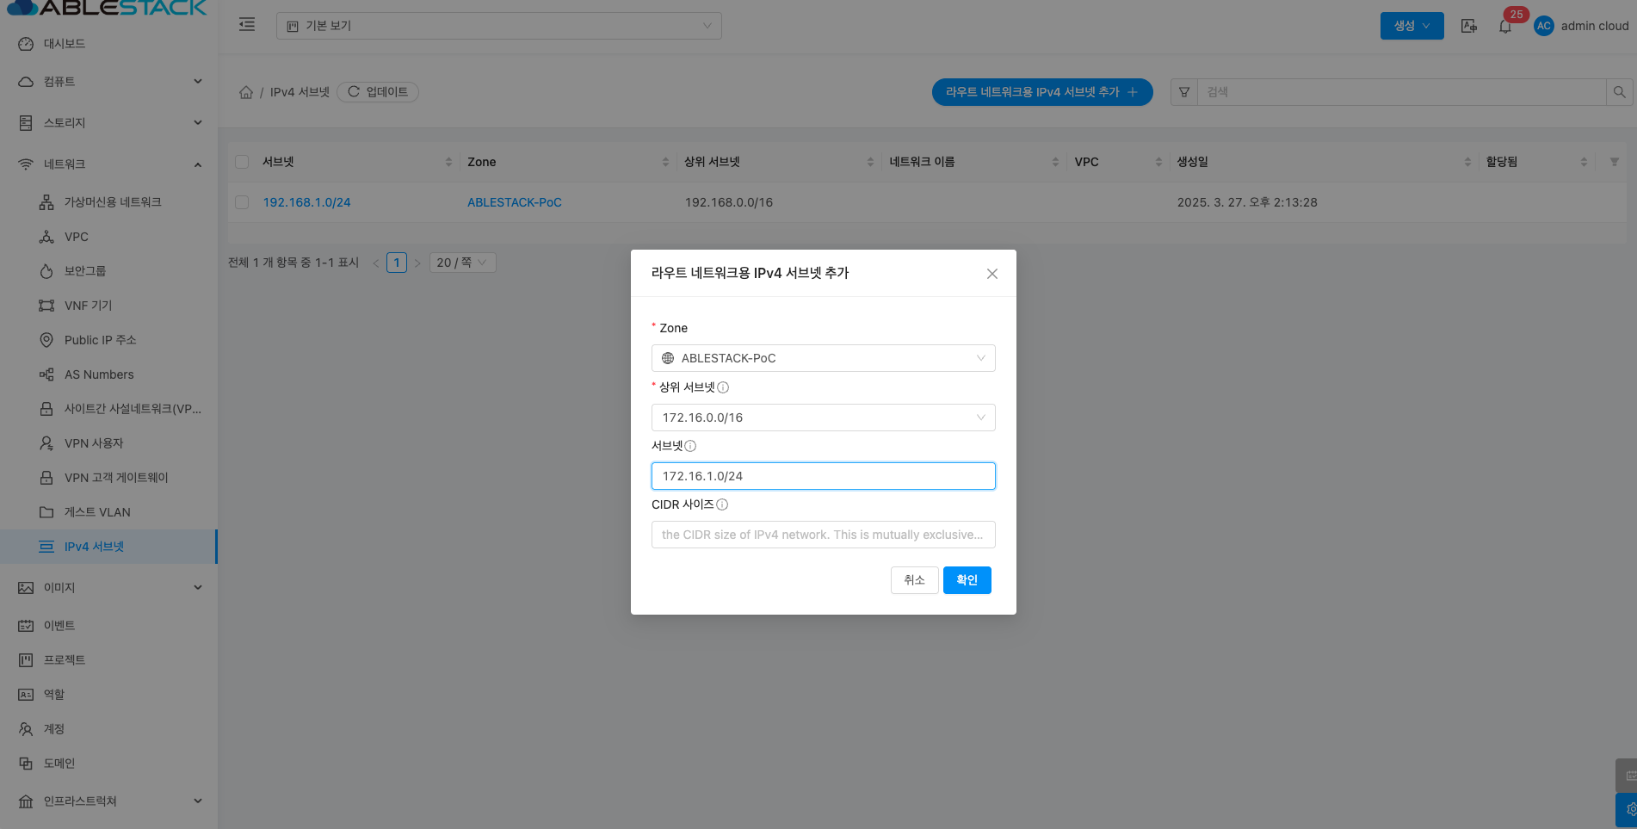Open the VPC menu item
Viewport: 1637px width, 829px height.
(77, 237)
